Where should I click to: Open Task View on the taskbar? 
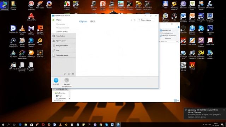click(14, 125)
